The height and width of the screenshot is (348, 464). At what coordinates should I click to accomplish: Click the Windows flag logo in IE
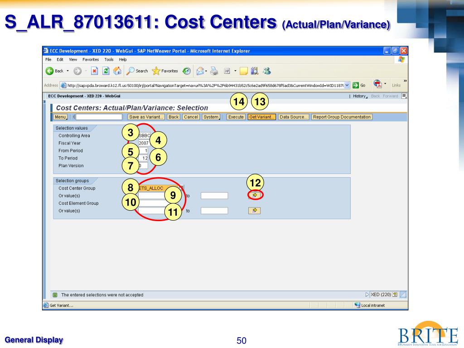point(401,59)
